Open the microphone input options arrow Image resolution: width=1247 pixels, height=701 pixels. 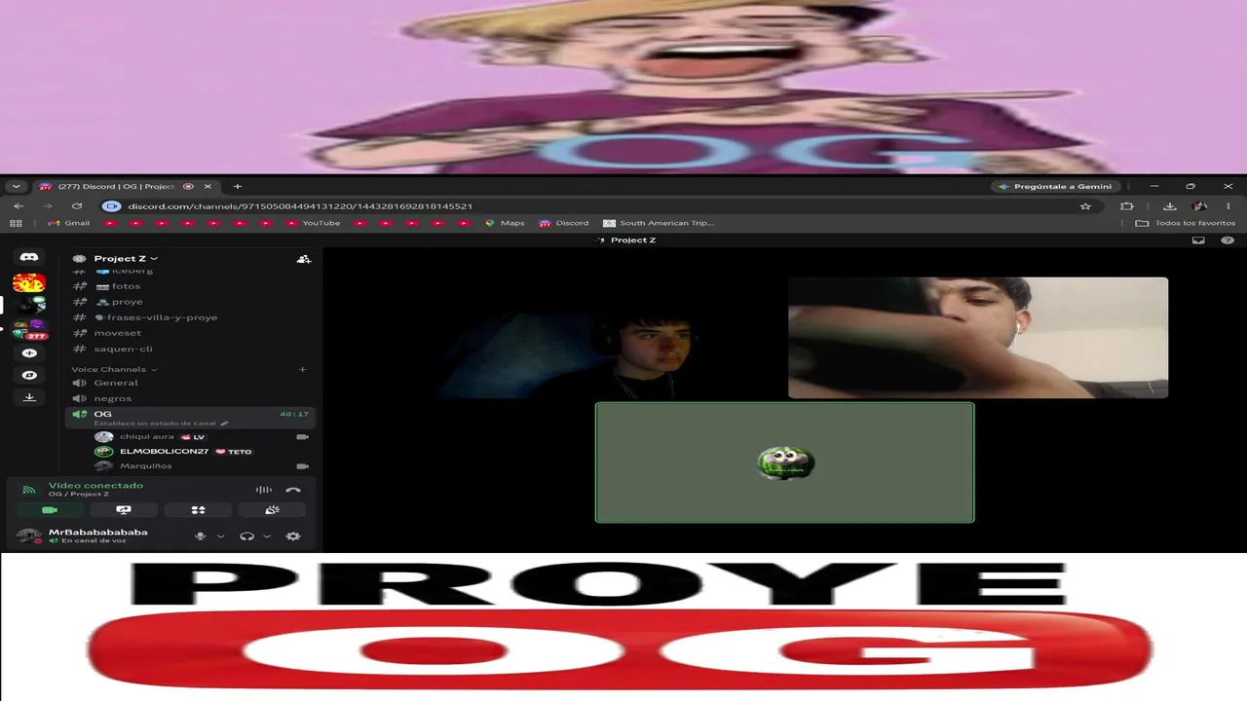pyautogui.click(x=220, y=535)
